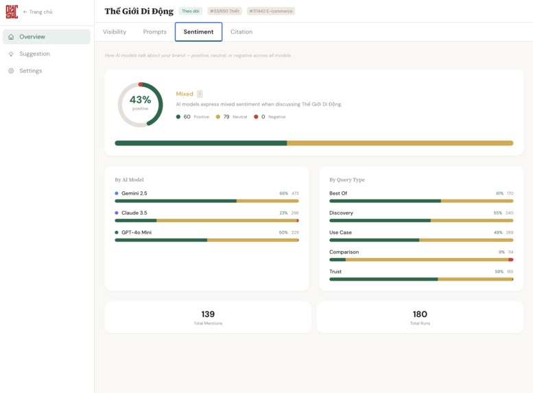533x393 pixels.
Task: Open the Overview sidebar item
Action: pyautogui.click(x=47, y=37)
